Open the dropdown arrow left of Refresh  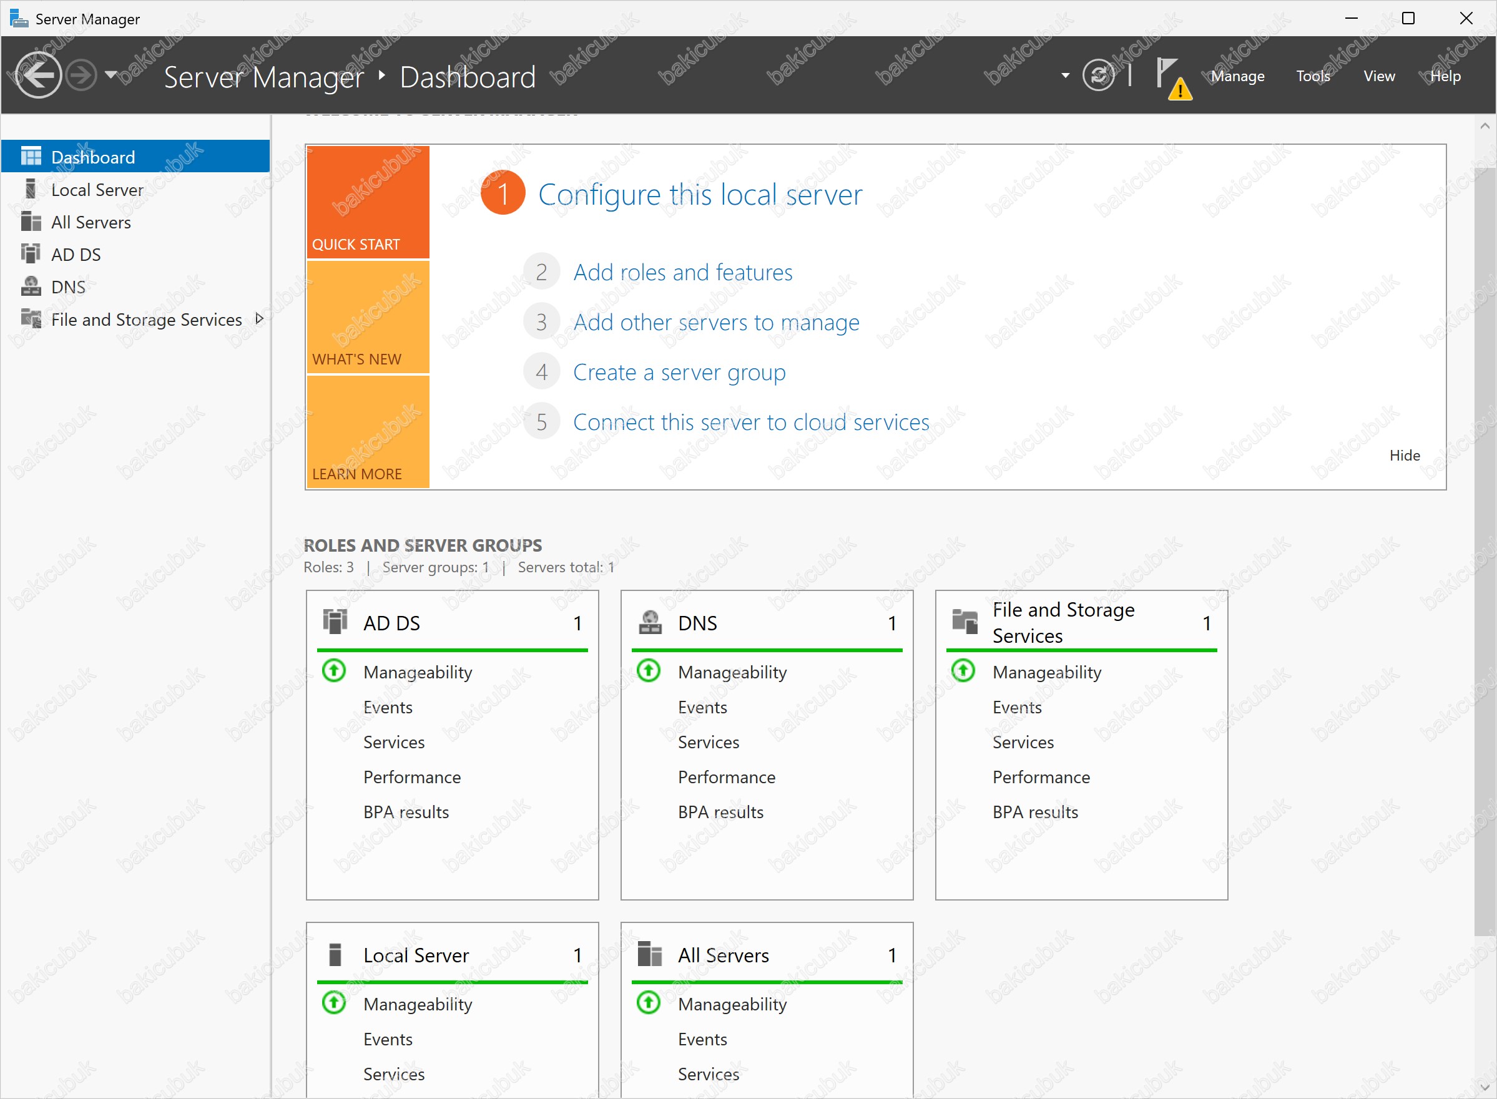tap(1065, 75)
